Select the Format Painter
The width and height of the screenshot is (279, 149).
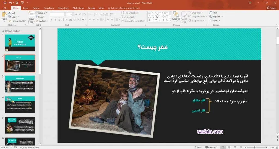[17, 21]
